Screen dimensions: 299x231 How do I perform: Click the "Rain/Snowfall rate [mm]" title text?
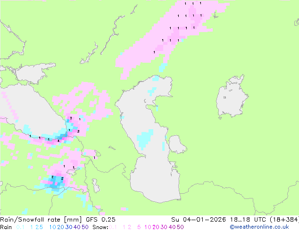coord(41,220)
